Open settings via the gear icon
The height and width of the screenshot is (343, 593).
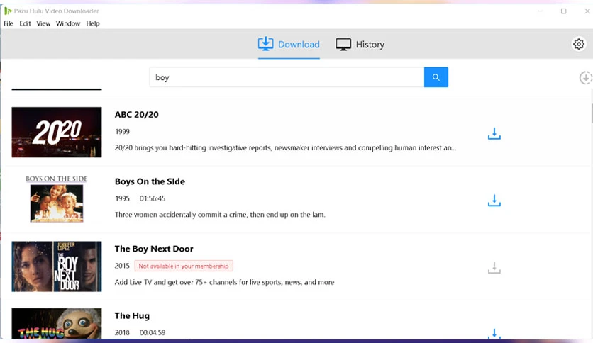coord(578,44)
